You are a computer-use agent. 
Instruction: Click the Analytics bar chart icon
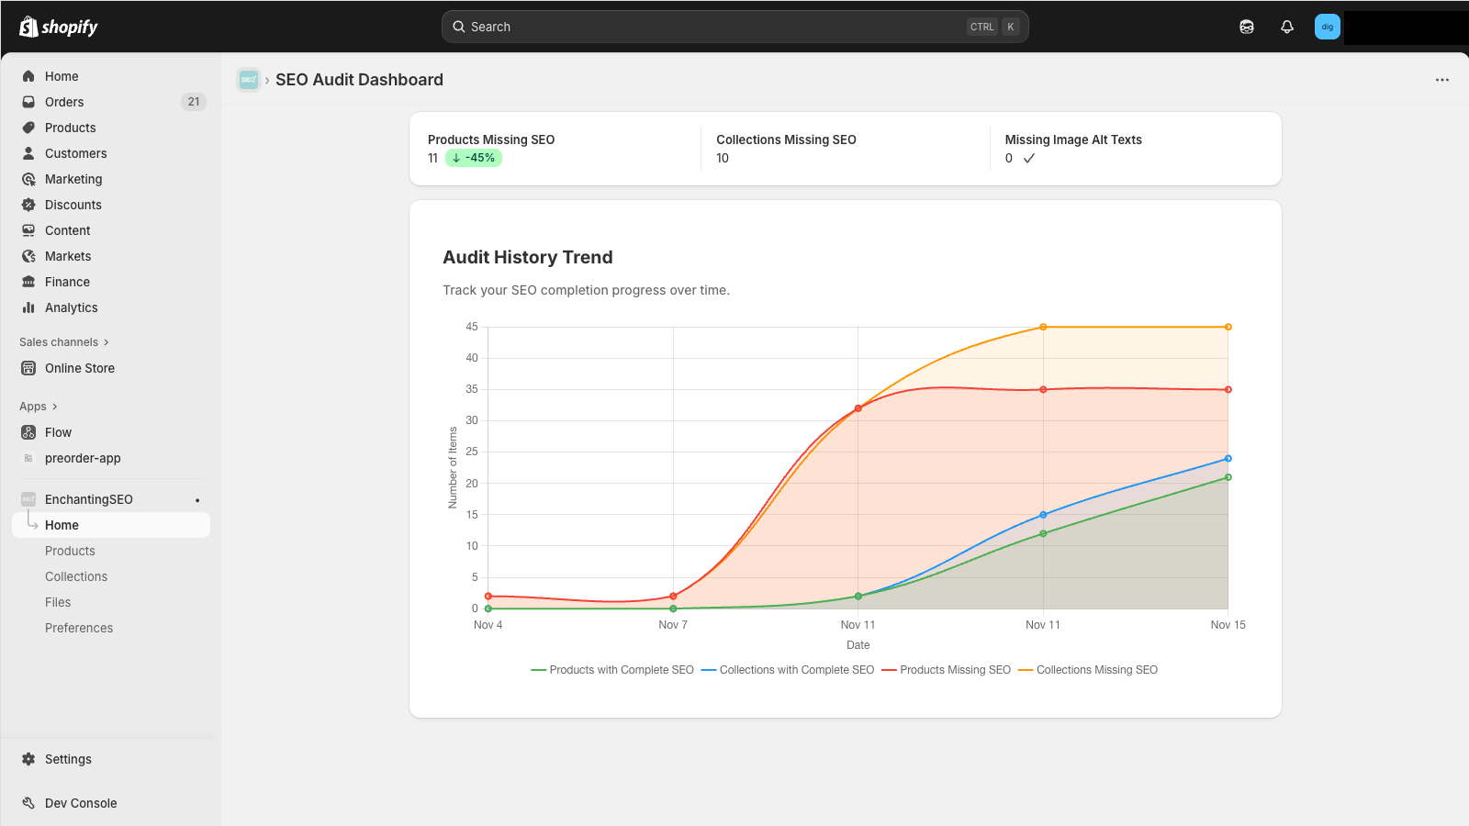pos(28,307)
